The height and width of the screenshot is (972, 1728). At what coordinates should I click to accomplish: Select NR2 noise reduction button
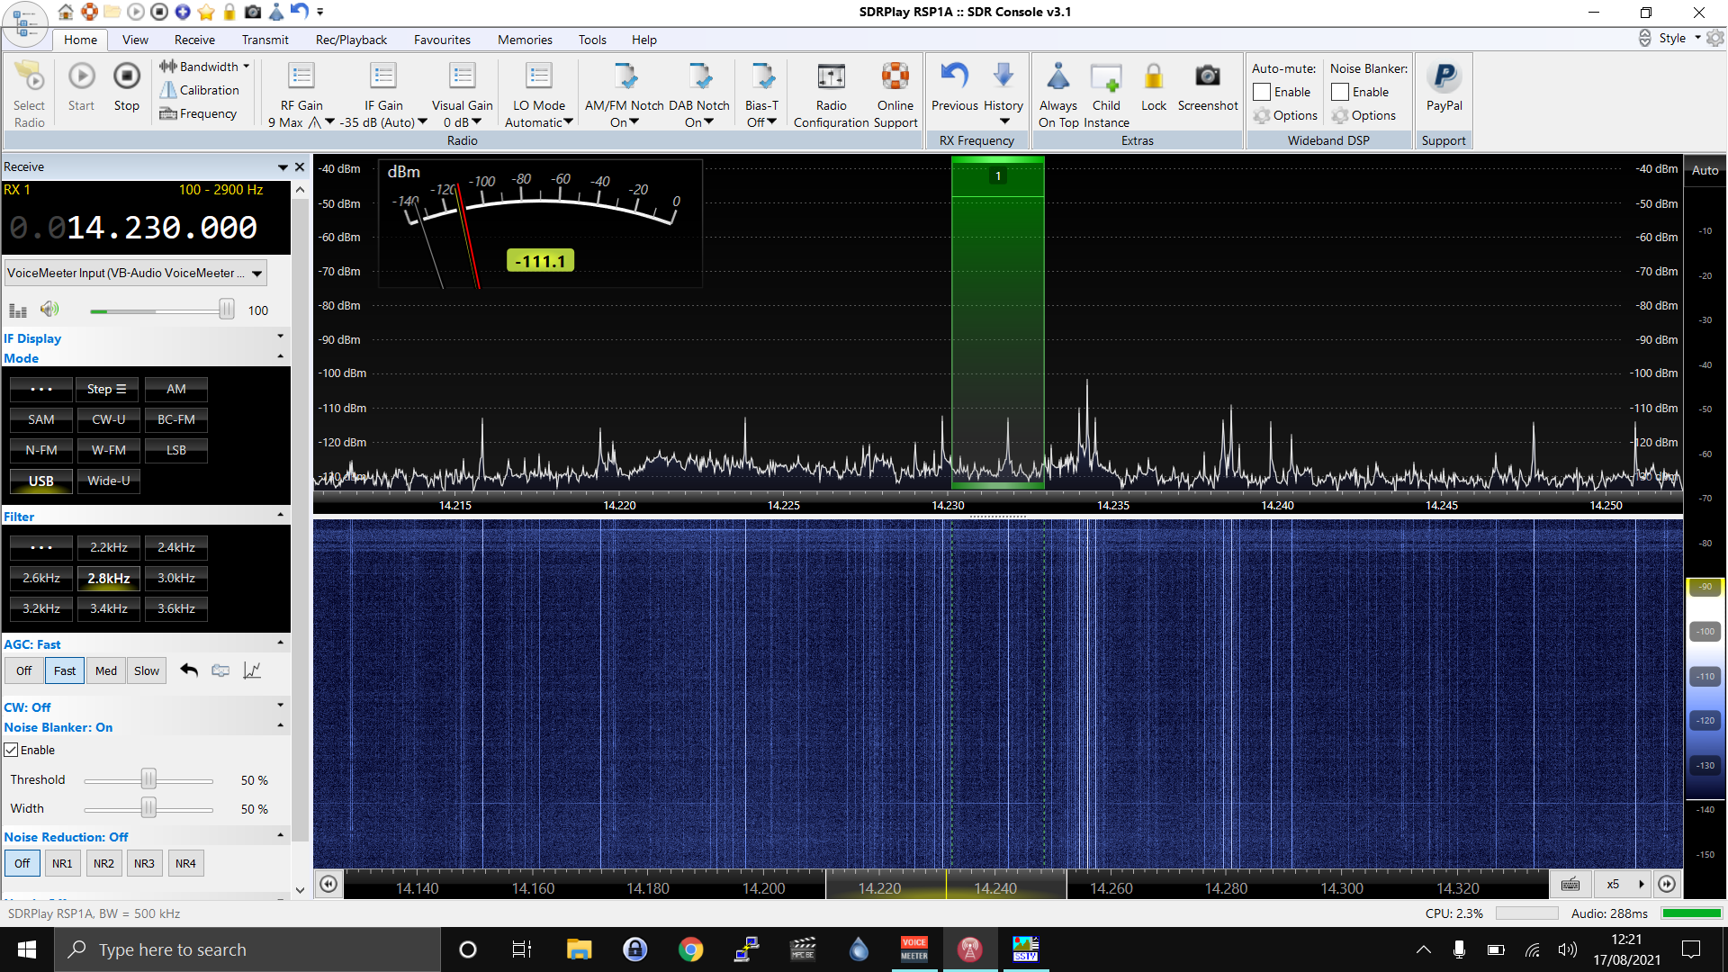[x=103, y=863]
